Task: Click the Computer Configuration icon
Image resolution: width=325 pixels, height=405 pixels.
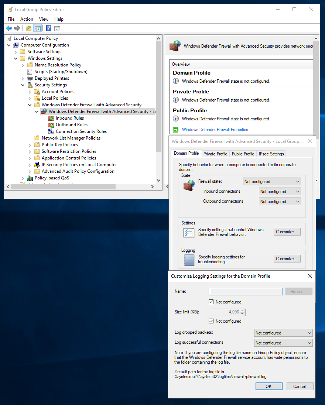Action: click(x=16, y=45)
